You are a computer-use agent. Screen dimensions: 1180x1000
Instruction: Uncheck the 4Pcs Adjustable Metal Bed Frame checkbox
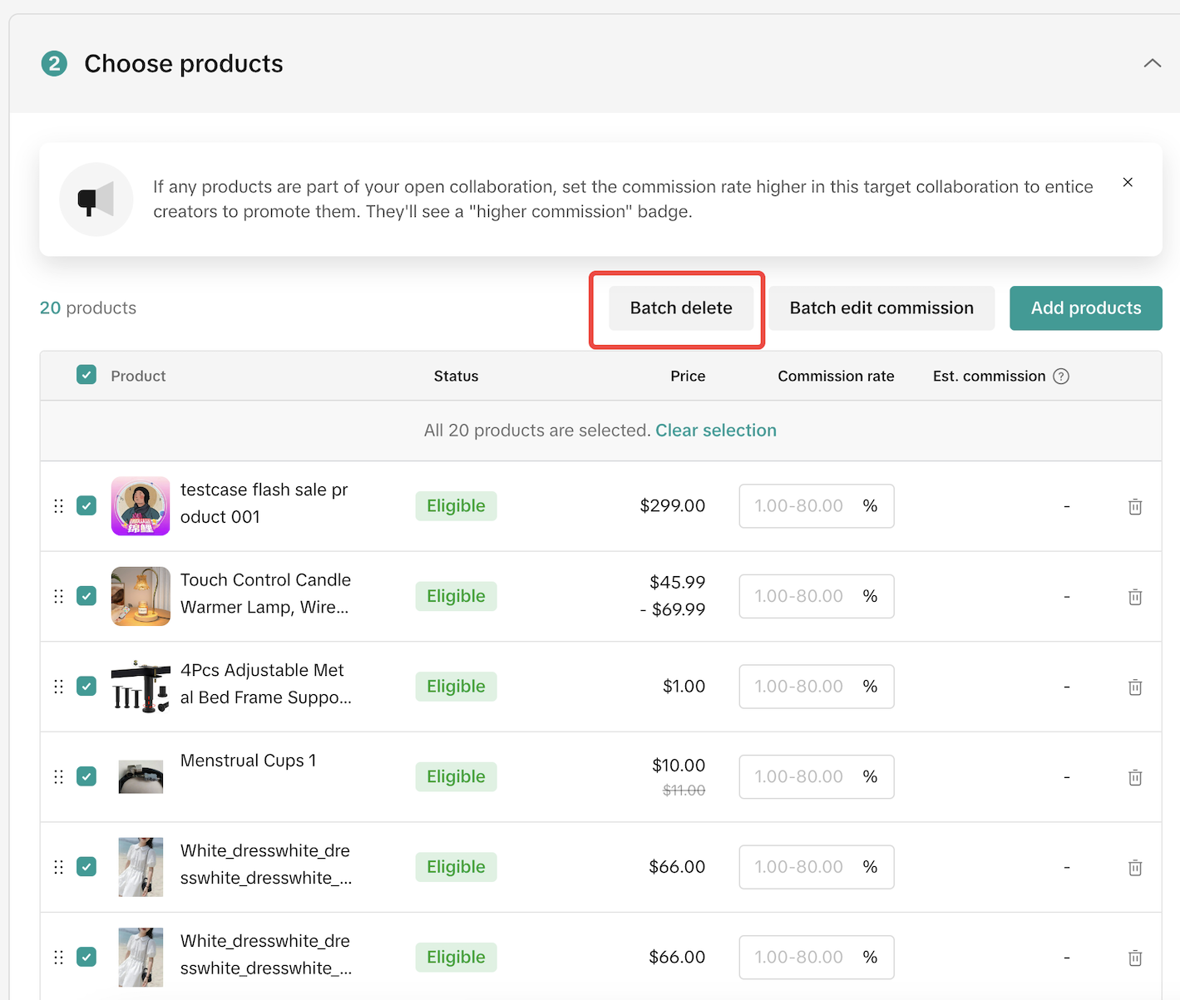click(x=86, y=686)
